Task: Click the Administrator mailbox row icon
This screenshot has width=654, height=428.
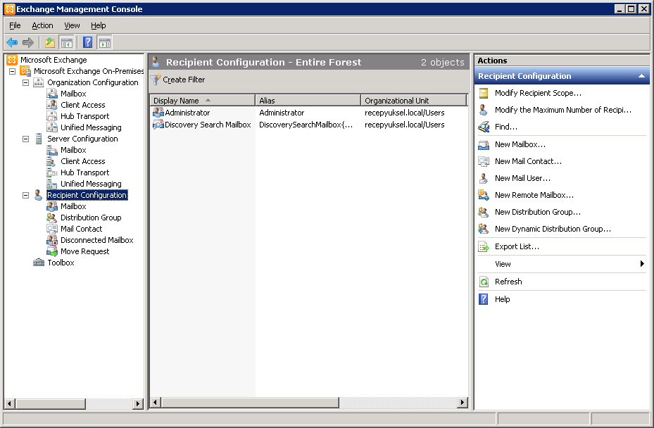Action: (x=158, y=112)
